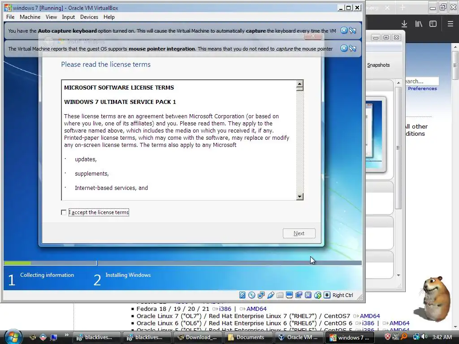This screenshot has width=459, height=344.
Task: Click the CPU chip icon in VirtualBox status bar
Action: [308, 295]
